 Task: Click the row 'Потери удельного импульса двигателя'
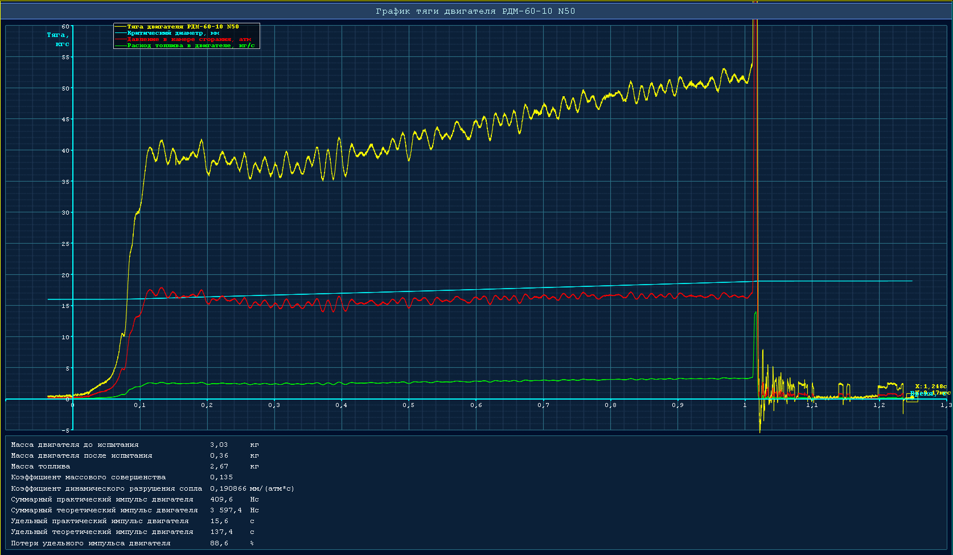point(91,544)
